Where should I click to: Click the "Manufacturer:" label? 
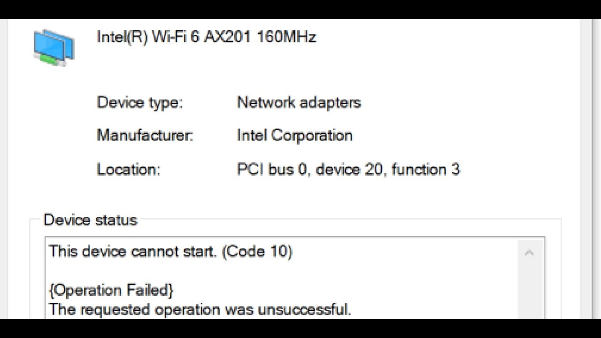pyautogui.click(x=145, y=136)
